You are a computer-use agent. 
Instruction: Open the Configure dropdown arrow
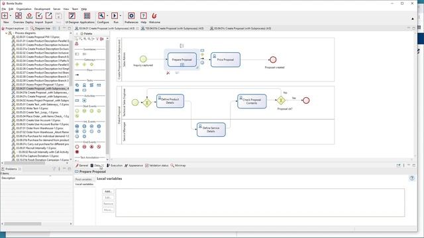[107, 16]
